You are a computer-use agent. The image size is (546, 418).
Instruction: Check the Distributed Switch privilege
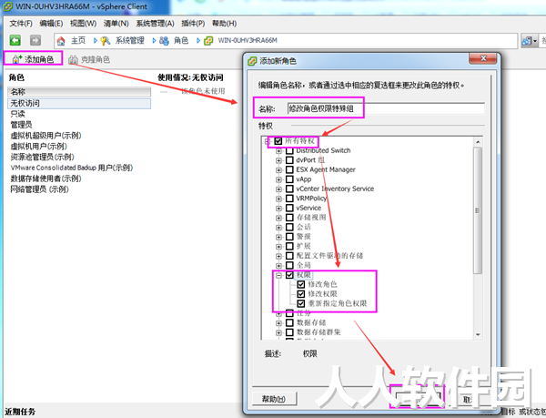pos(289,151)
